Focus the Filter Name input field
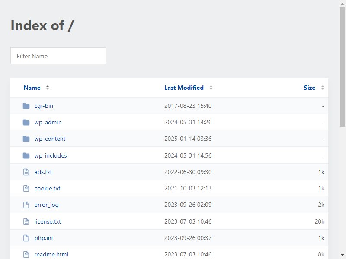Screen dimensions: 346x259 point(58,56)
